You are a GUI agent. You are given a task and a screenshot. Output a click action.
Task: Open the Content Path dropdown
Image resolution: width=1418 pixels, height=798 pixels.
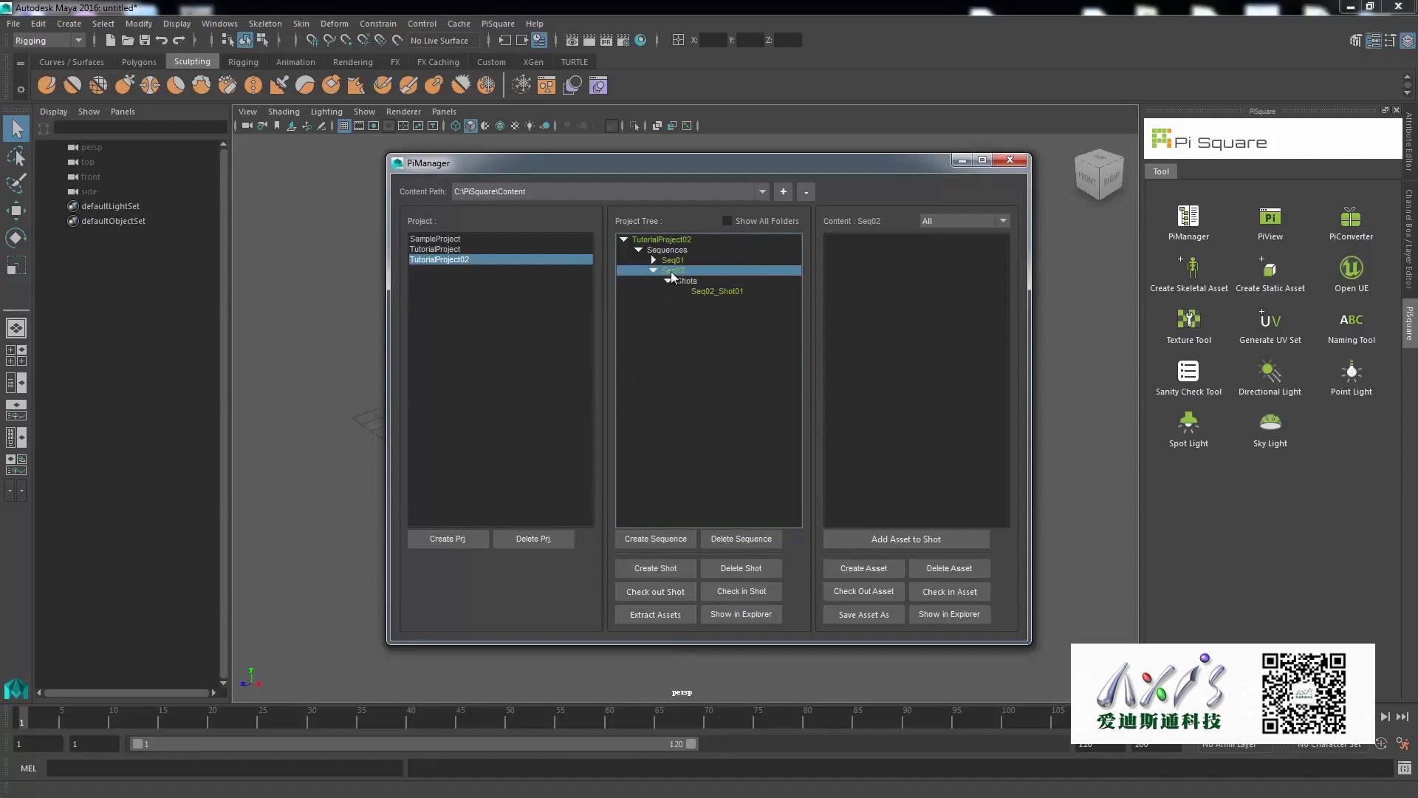(x=762, y=192)
